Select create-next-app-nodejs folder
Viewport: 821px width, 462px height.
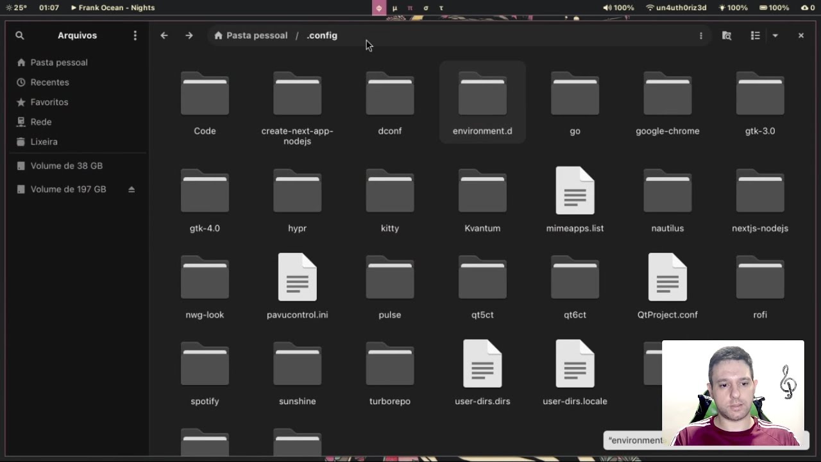(x=297, y=107)
